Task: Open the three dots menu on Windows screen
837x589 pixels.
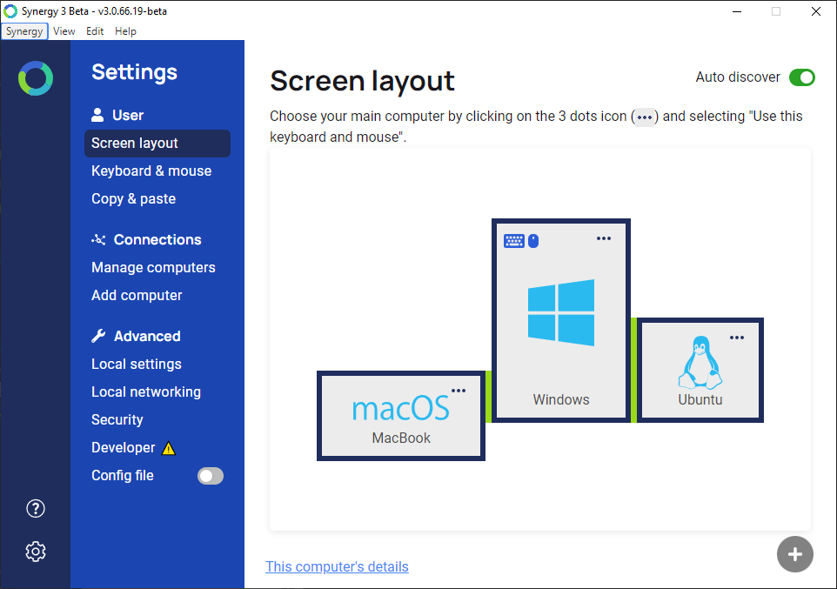Action: pos(604,238)
